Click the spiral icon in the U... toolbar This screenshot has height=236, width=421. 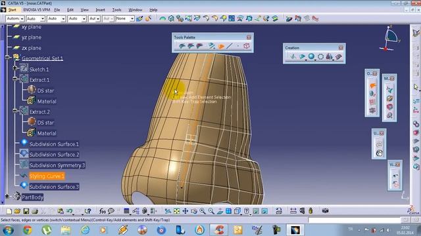(x=379, y=144)
